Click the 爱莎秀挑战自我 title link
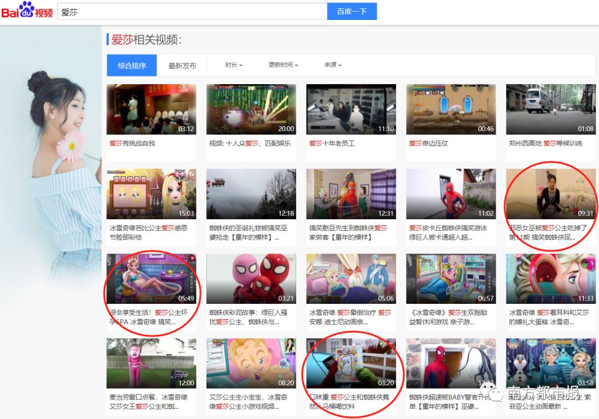 pyautogui.click(x=132, y=143)
